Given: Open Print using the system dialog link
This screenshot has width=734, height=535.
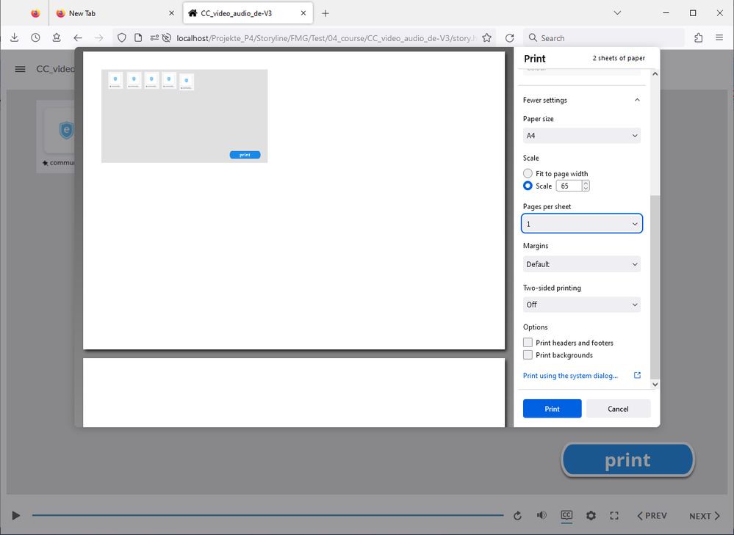Looking at the screenshot, I should [x=570, y=376].
